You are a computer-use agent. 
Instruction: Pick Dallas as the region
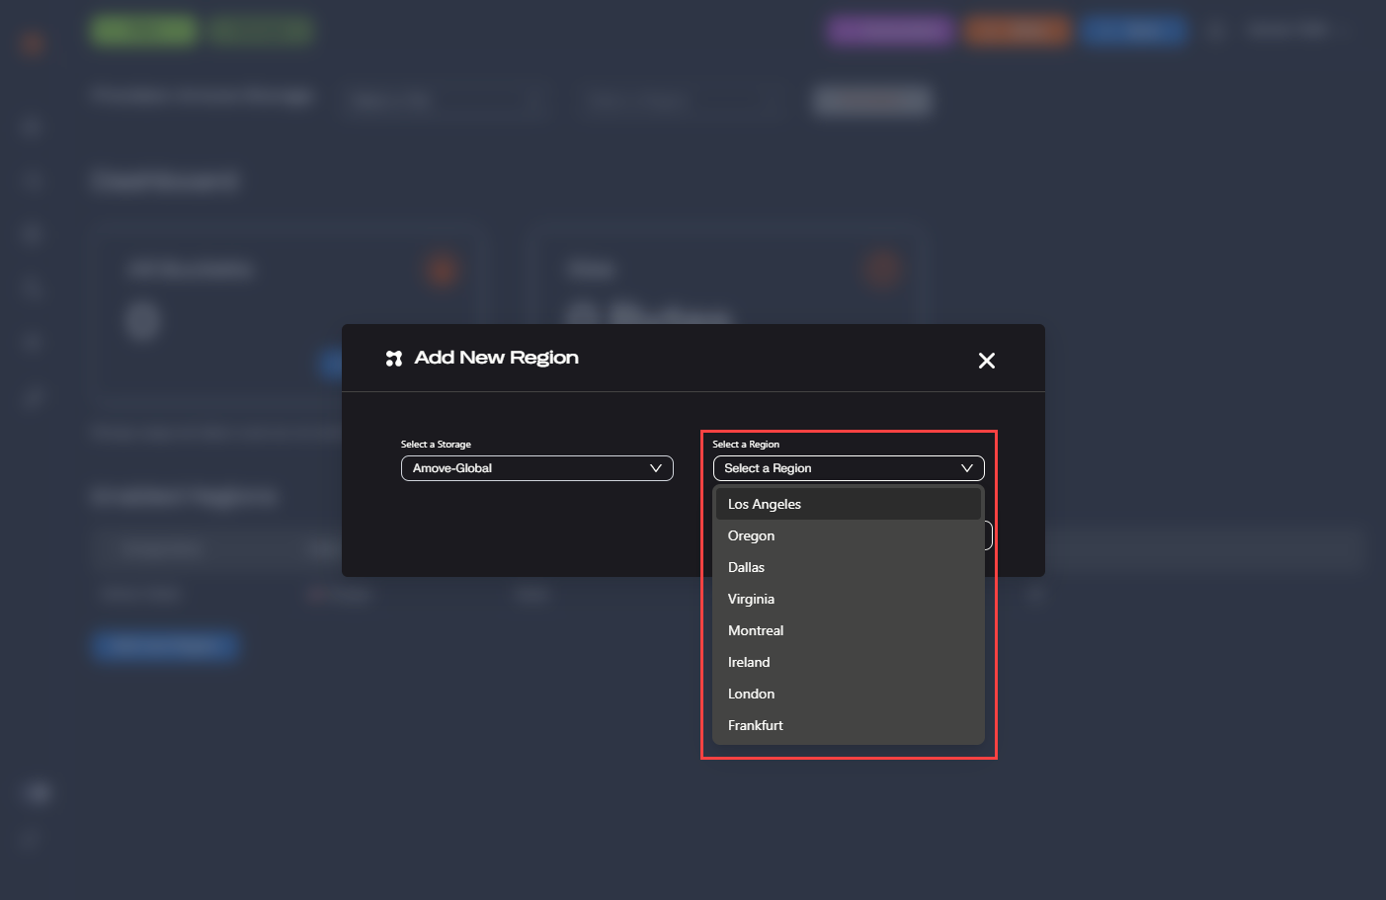click(x=746, y=567)
